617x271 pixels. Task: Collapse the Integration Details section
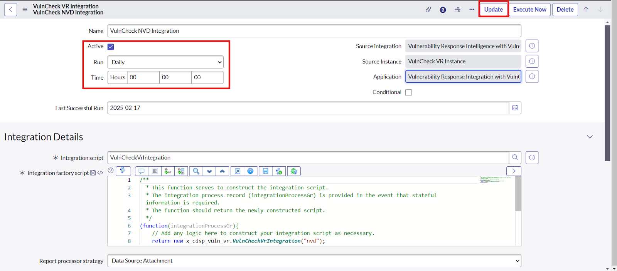click(x=590, y=137)
